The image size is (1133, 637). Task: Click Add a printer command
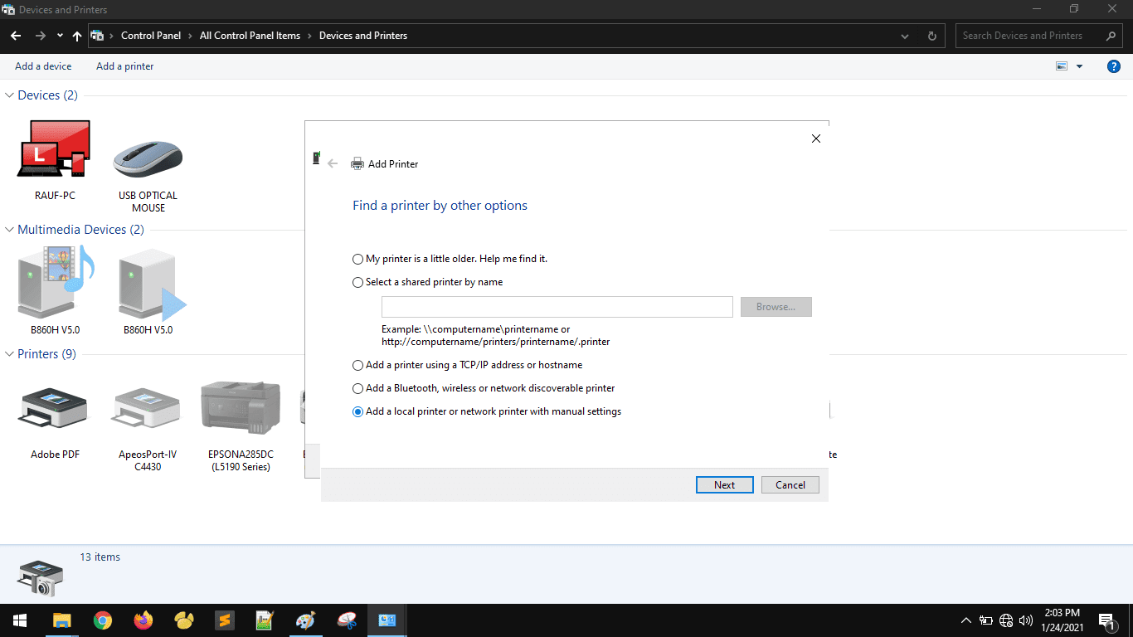pos(125,66)
